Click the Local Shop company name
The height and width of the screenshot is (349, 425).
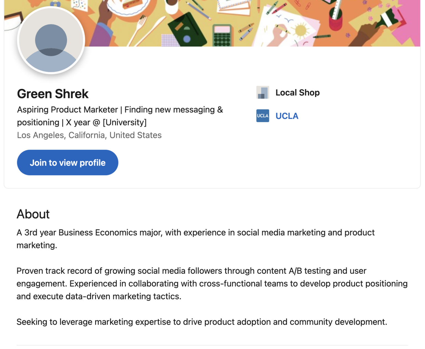click(297, 92)
